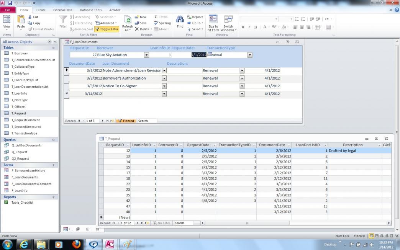Image resolution: width=400 pixels, height=250 pixels.
Task: Delete the record
Action: [143, 29]
